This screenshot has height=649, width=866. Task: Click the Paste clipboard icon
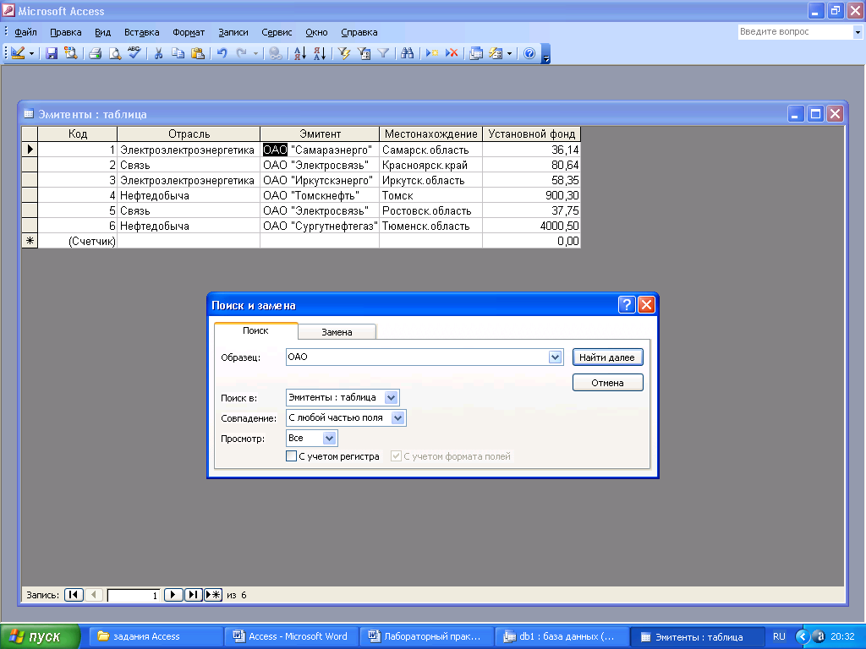(197, 53)
